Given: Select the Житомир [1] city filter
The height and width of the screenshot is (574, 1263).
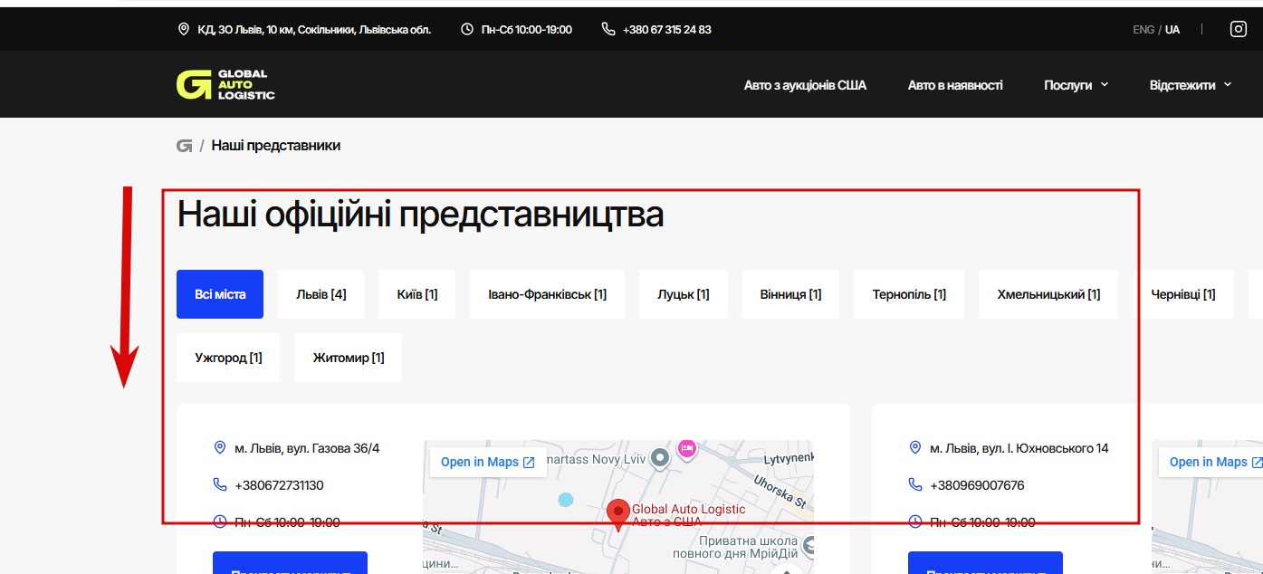Looking at the screenshot, I should 349,358.
